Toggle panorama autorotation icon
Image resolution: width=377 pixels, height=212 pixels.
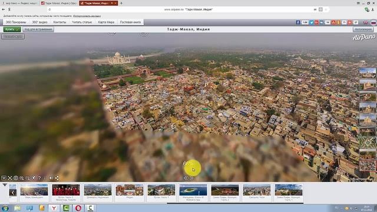[34, 178]
